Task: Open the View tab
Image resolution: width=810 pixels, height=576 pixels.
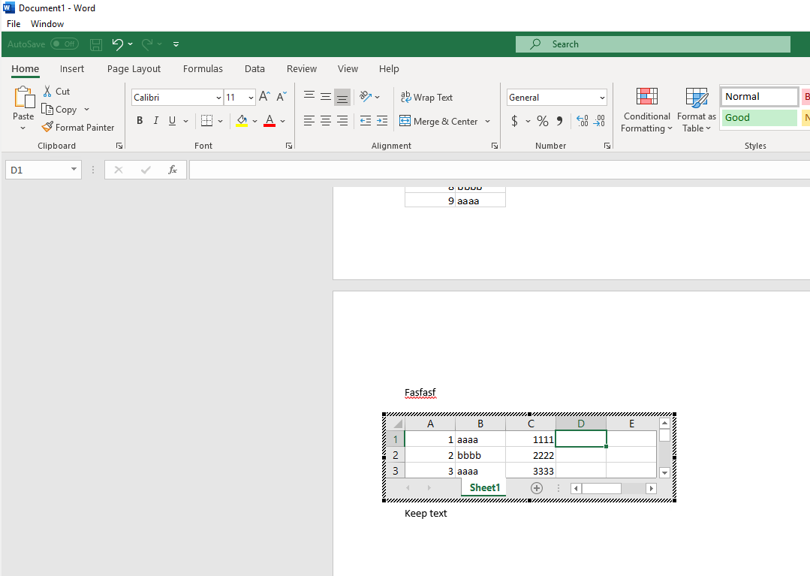Action: (348, 68)
